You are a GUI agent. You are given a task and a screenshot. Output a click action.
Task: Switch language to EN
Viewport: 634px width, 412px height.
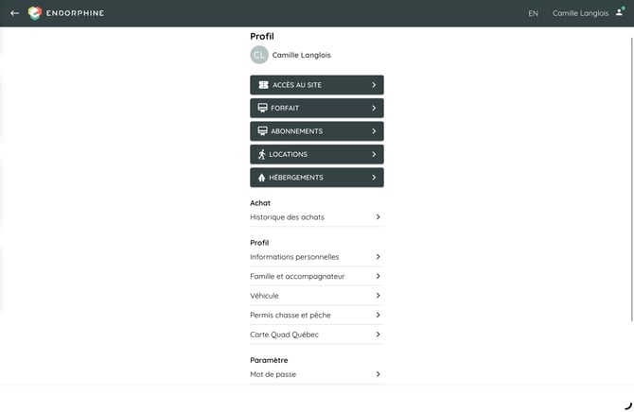coord(533,13)
